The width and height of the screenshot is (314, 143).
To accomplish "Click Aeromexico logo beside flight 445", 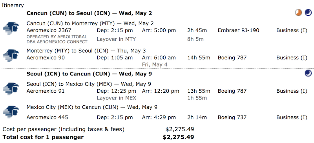I will 11,112.
